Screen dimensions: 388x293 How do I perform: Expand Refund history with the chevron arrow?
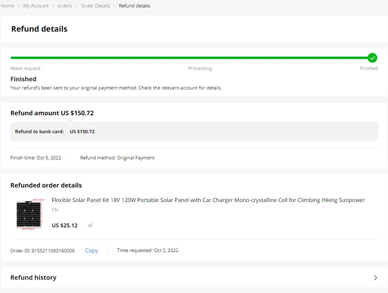[x=376, y=278]
